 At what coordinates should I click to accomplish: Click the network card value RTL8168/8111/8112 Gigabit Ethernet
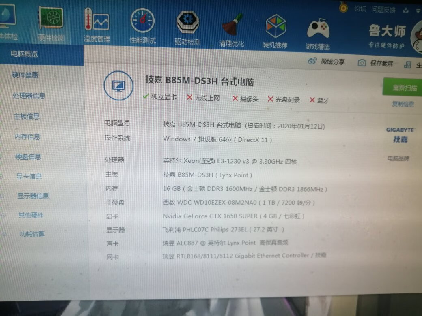tap(244, 256)
